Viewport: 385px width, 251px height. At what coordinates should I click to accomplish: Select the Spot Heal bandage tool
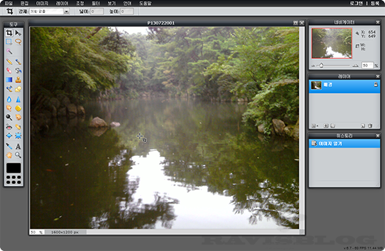[x=18, y=127]
